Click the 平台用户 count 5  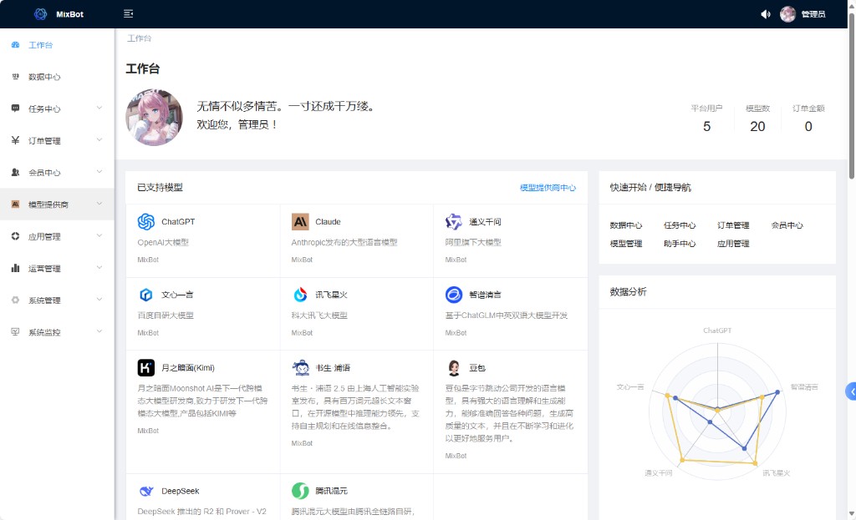707,127
